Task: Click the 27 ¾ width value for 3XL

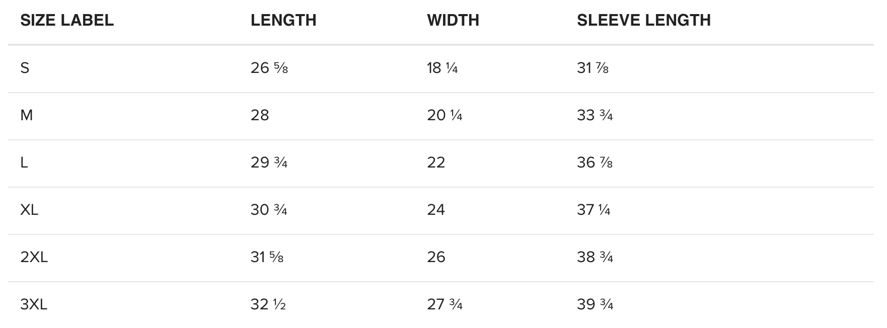Action: 445,304
